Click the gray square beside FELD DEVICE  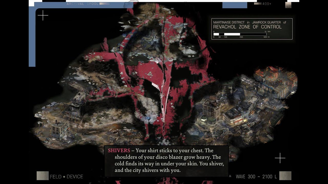point(43,176)
